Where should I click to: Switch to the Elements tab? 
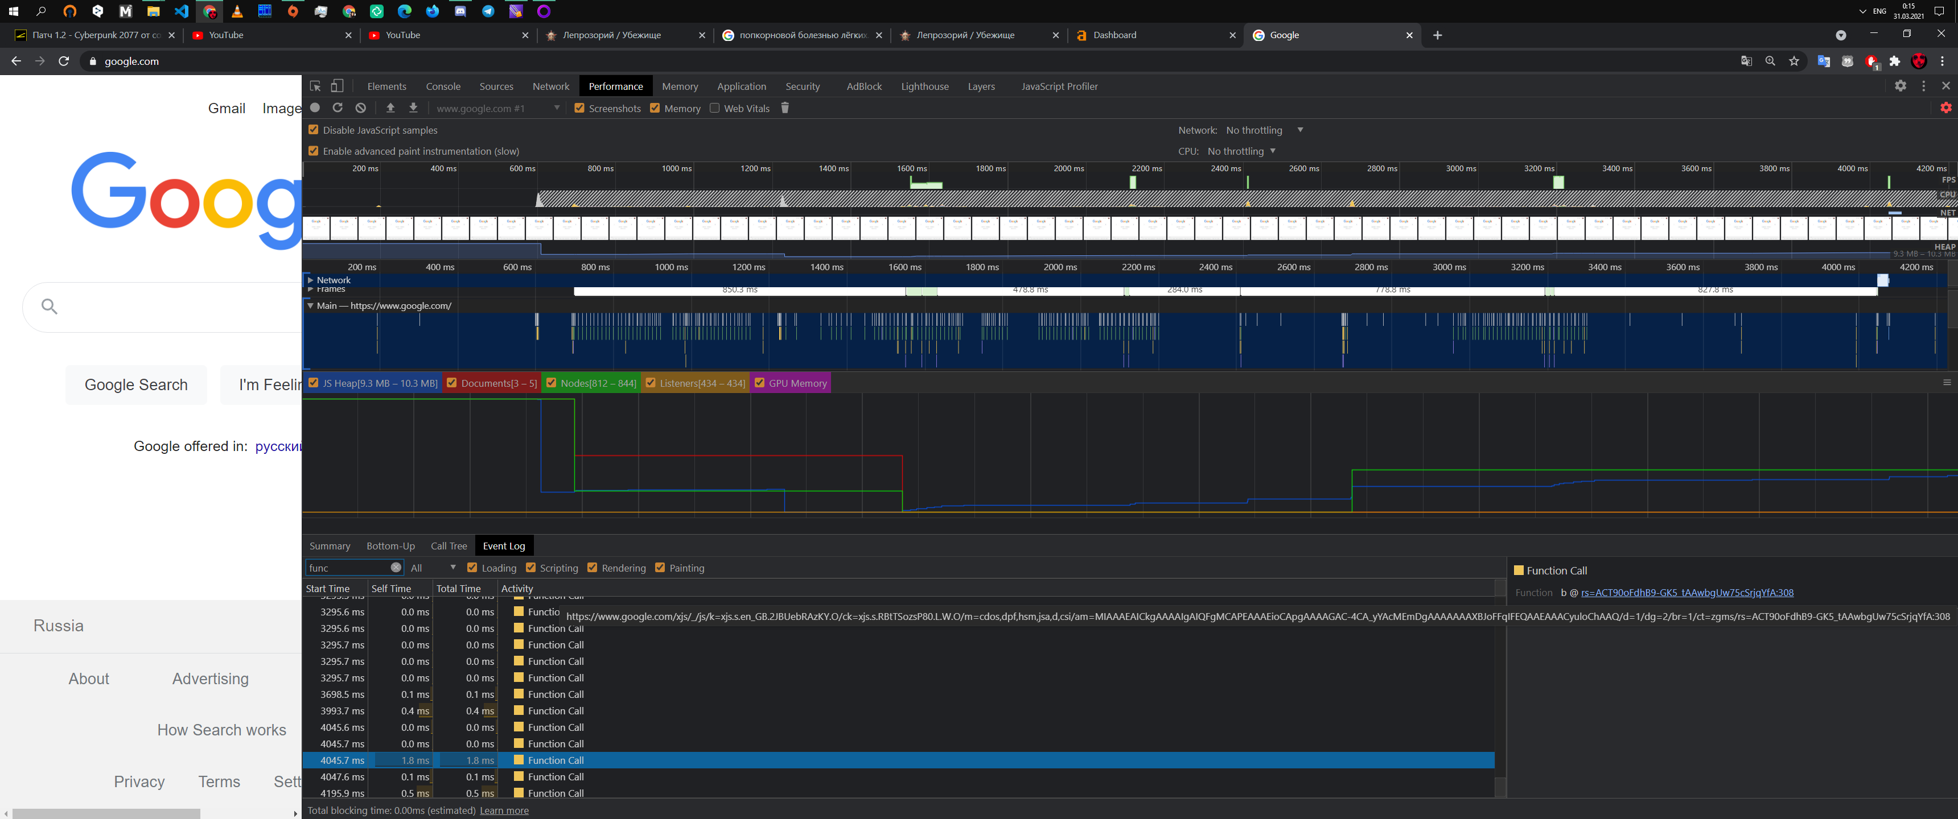[386, 86]
